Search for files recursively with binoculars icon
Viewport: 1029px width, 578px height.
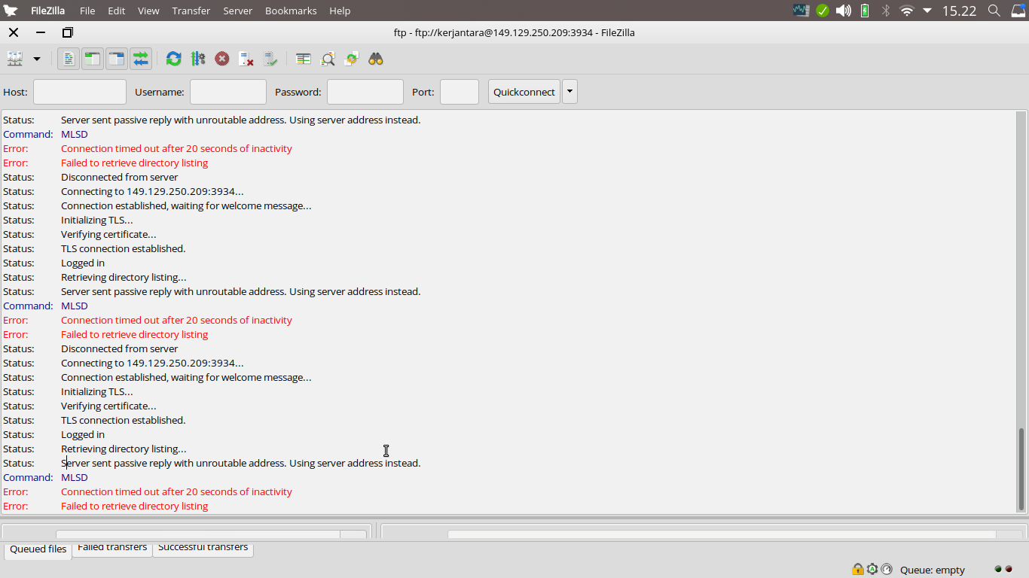pos(376,59)
